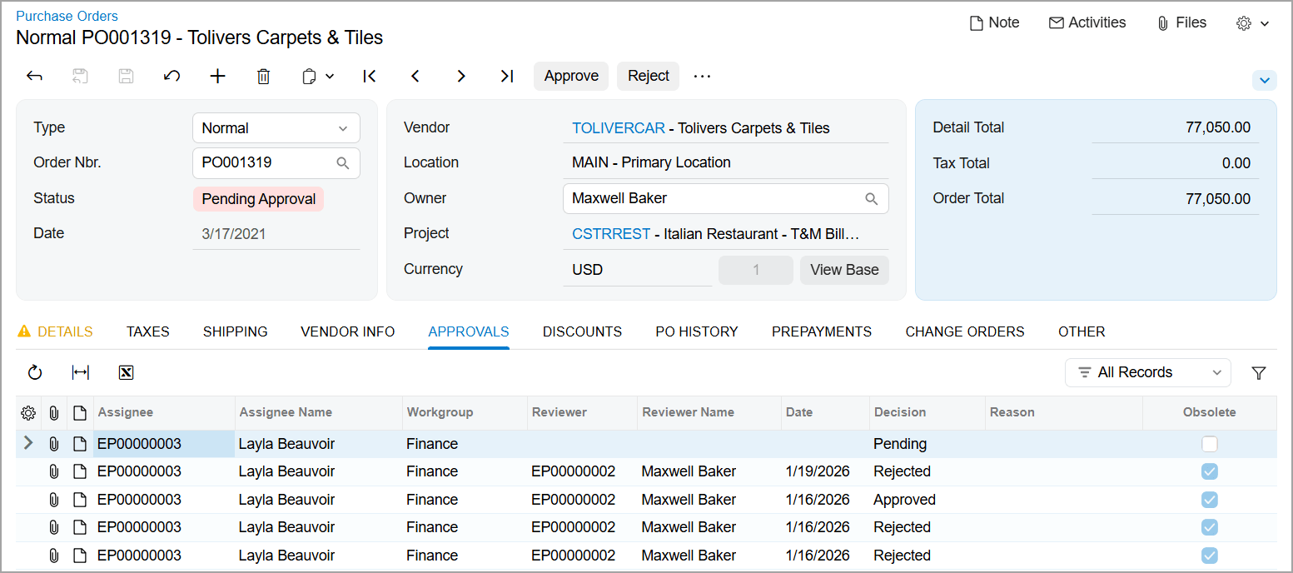
Task: Toggle Obsolete checkbox on the Pending row
Action: pyautogui.click(x=1209, y=444)
